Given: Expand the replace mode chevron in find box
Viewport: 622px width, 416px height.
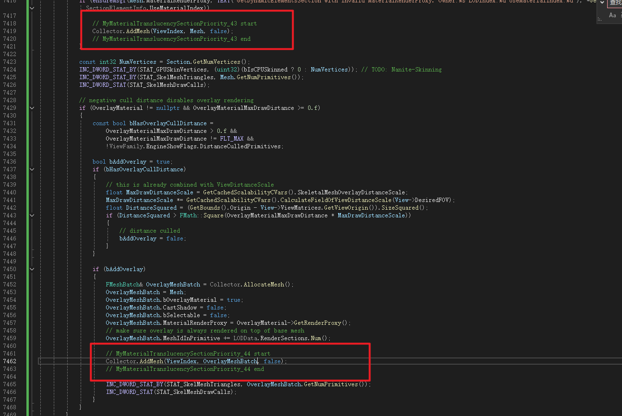Looking at the screenshot, I should coord(602,3).
